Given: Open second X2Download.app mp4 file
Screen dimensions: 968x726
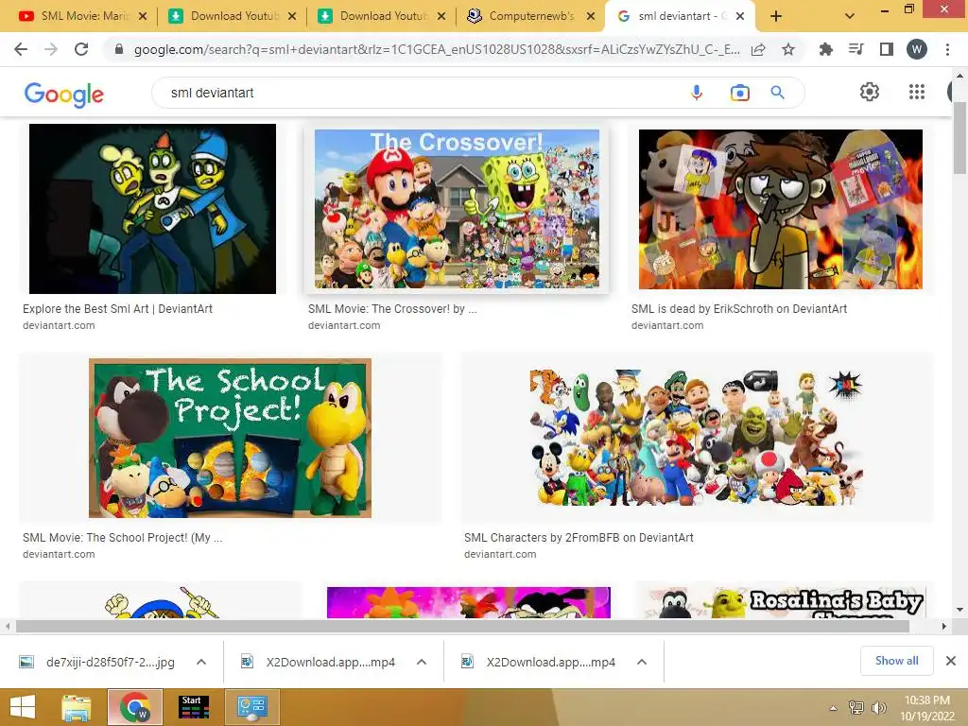Looking at the screenshot, I should click(x=551, y=662).
